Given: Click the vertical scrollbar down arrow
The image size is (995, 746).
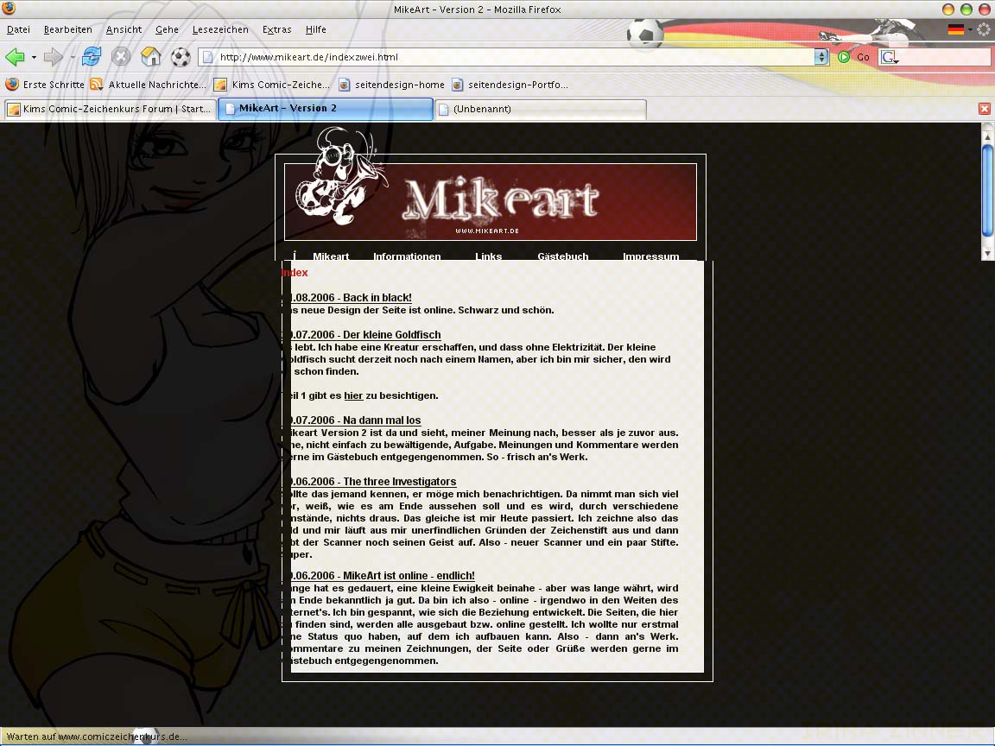Looking at the screenshot, I should [988, 254].
